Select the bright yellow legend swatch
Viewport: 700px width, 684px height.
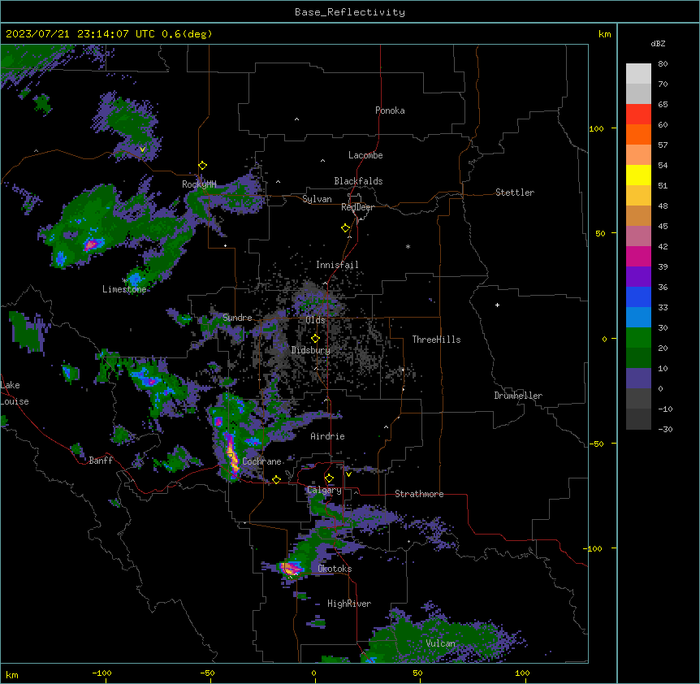pyautogui.click(x=638, y=175)
